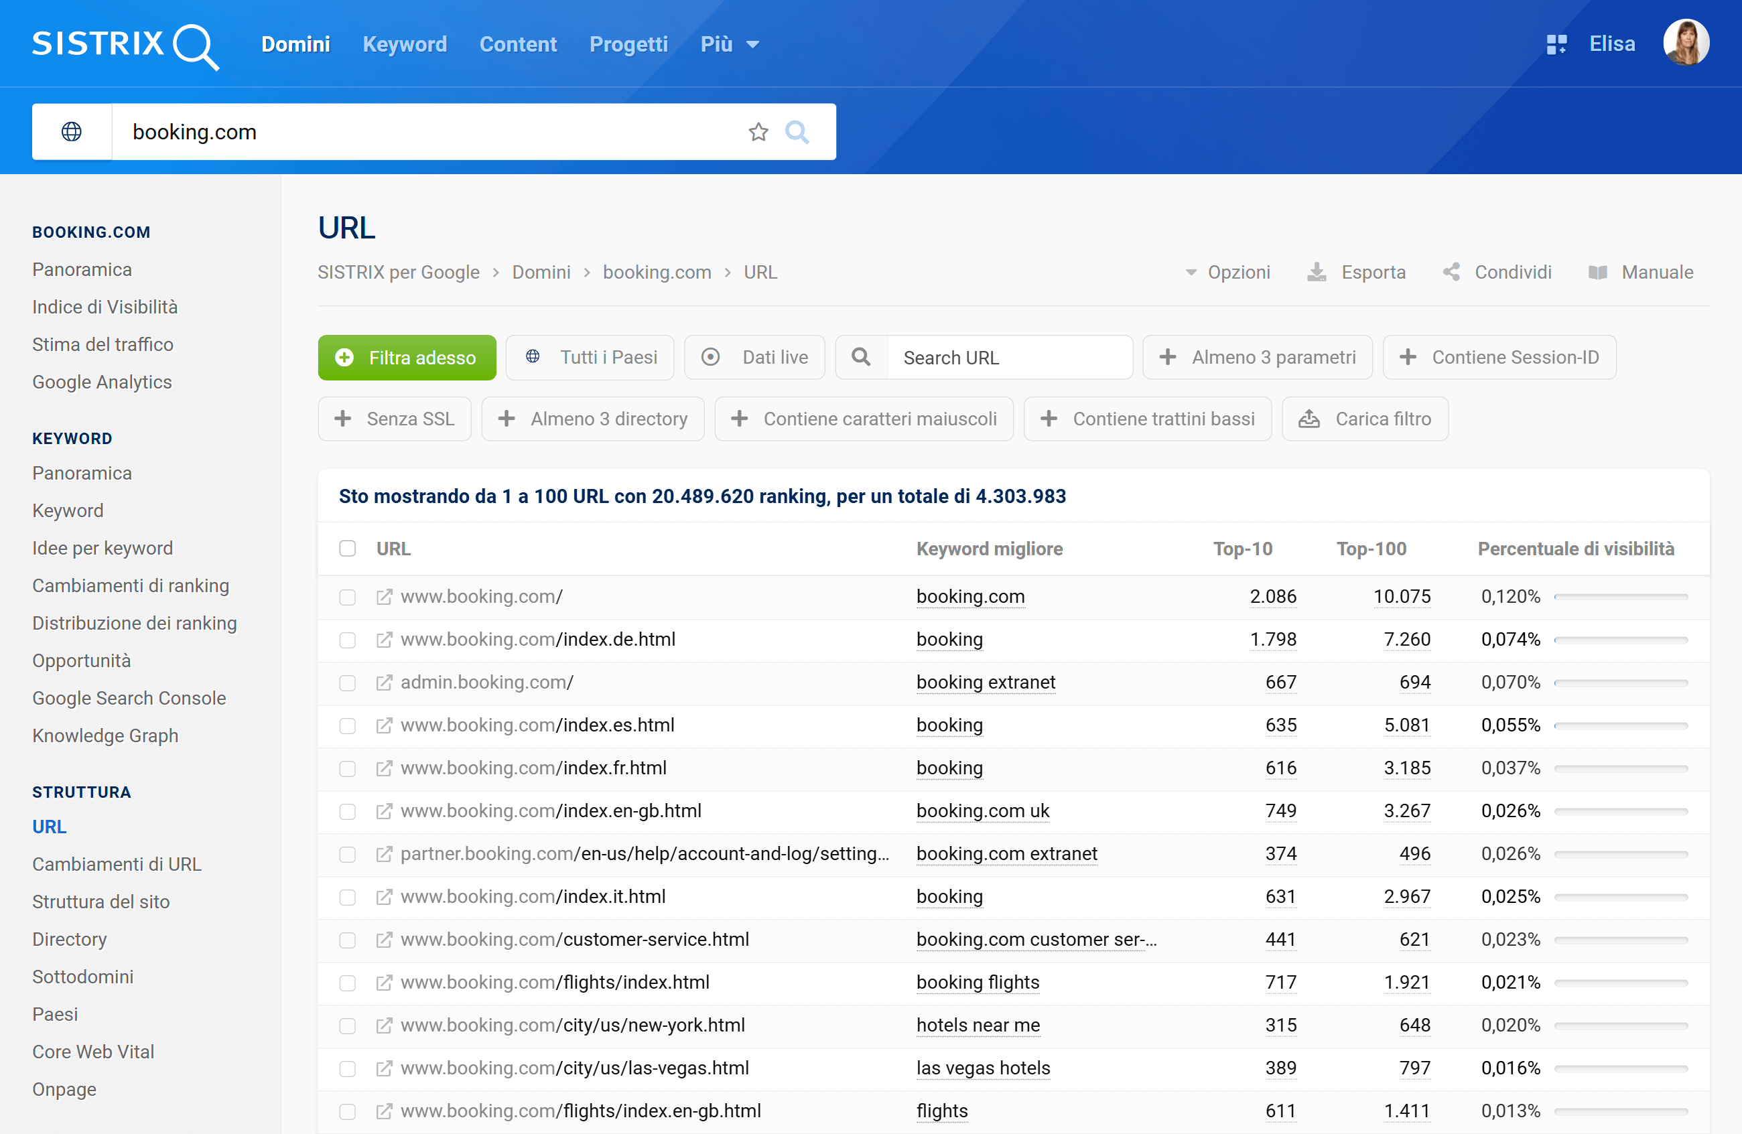Sort by the Top-10 column header
Viewport: 1742px width, 1134px height.
1243,549
